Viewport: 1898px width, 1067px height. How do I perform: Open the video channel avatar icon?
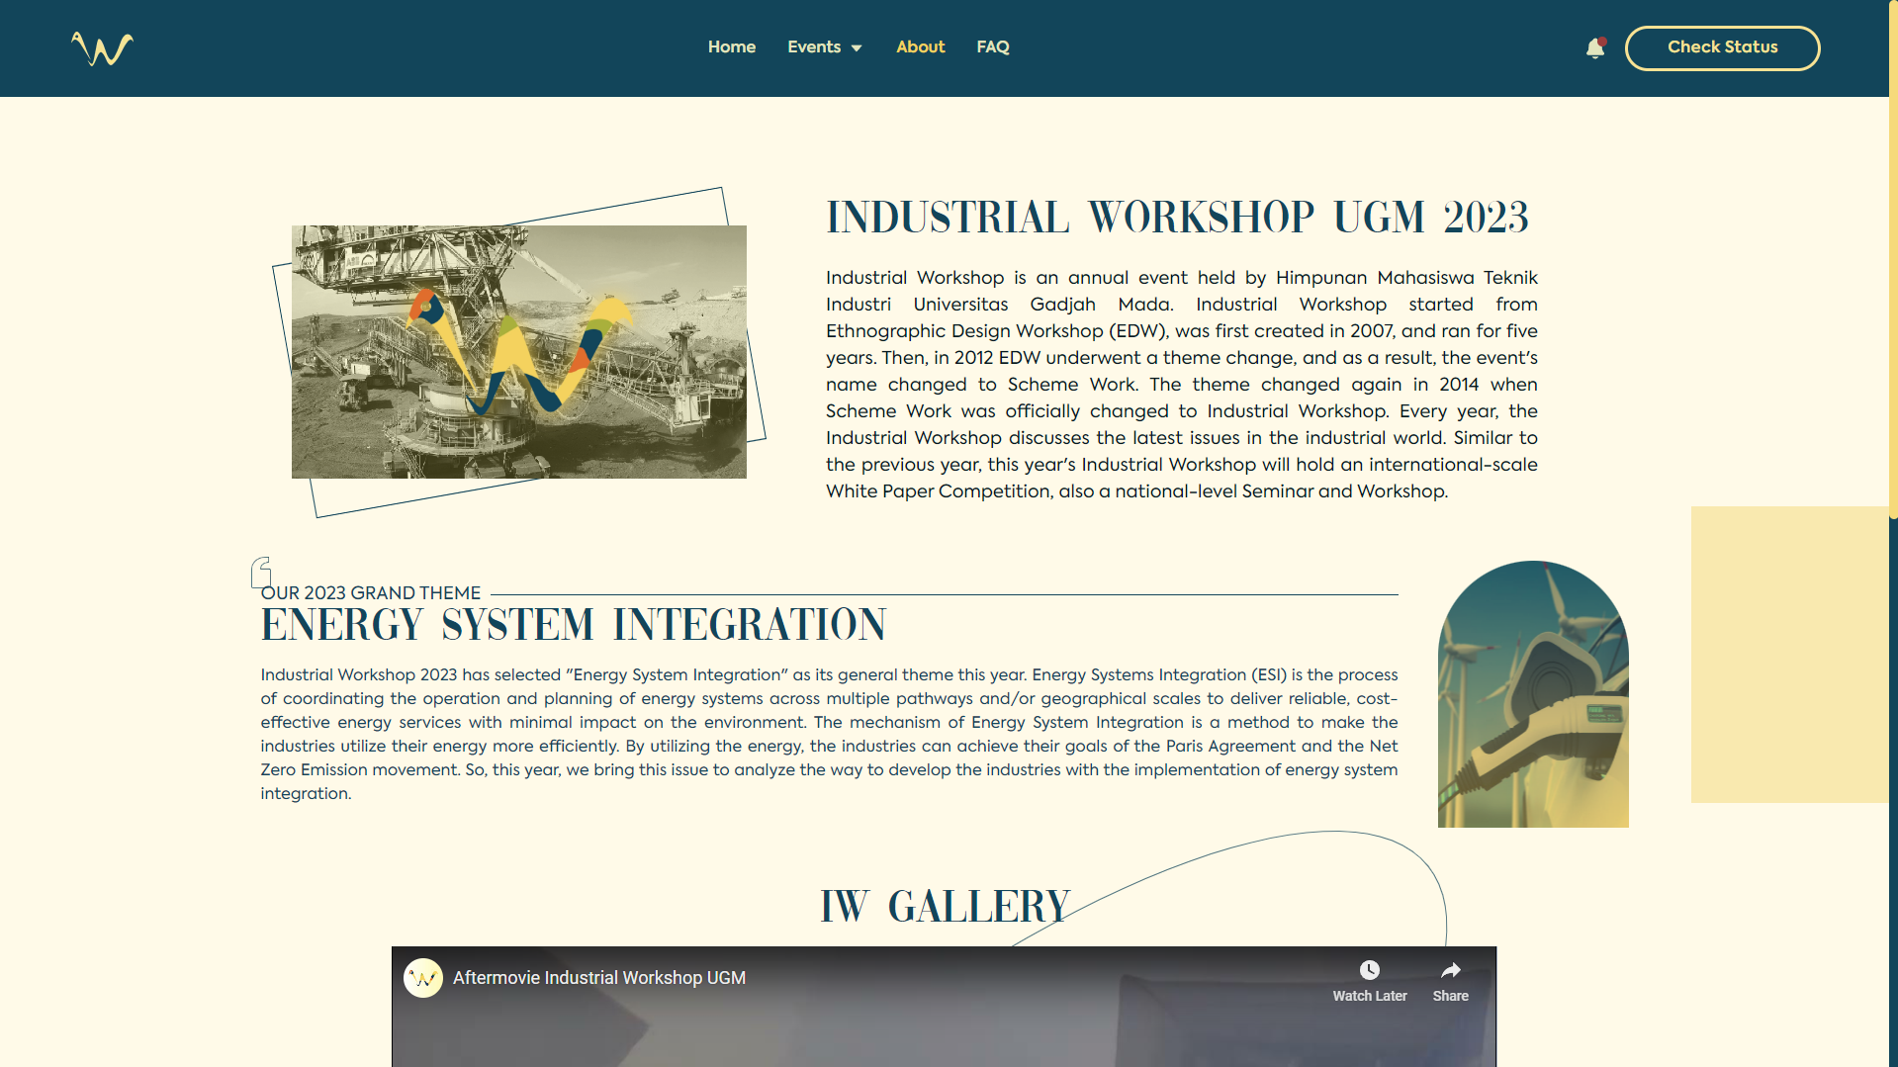(x=423, y=978)
